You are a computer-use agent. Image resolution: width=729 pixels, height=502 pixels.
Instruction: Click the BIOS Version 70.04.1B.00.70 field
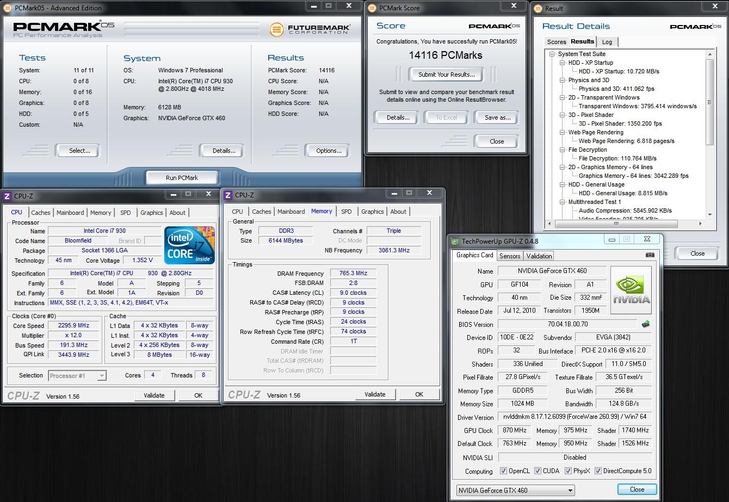pos(569,324)
